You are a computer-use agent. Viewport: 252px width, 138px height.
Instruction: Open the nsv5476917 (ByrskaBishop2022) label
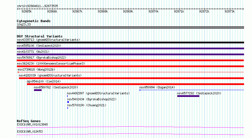(x=42, y=58)
